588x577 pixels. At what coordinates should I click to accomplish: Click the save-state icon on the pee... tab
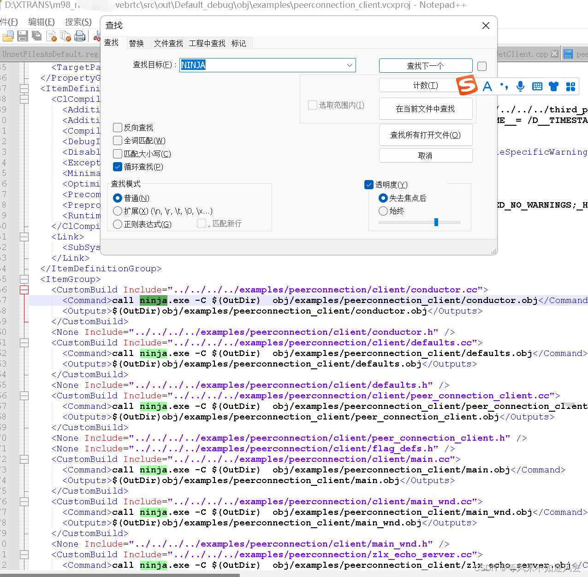tap(568, 54)
